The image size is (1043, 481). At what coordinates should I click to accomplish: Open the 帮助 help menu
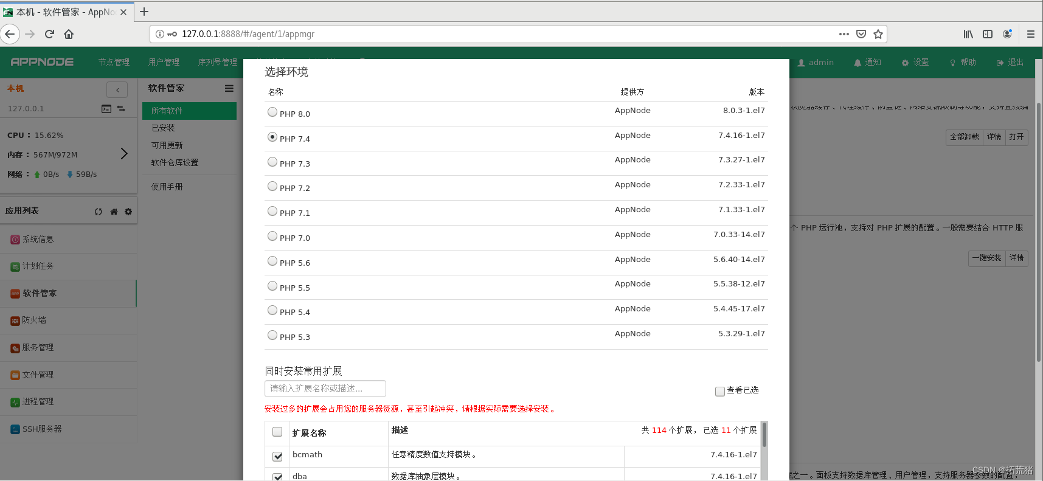963,63
